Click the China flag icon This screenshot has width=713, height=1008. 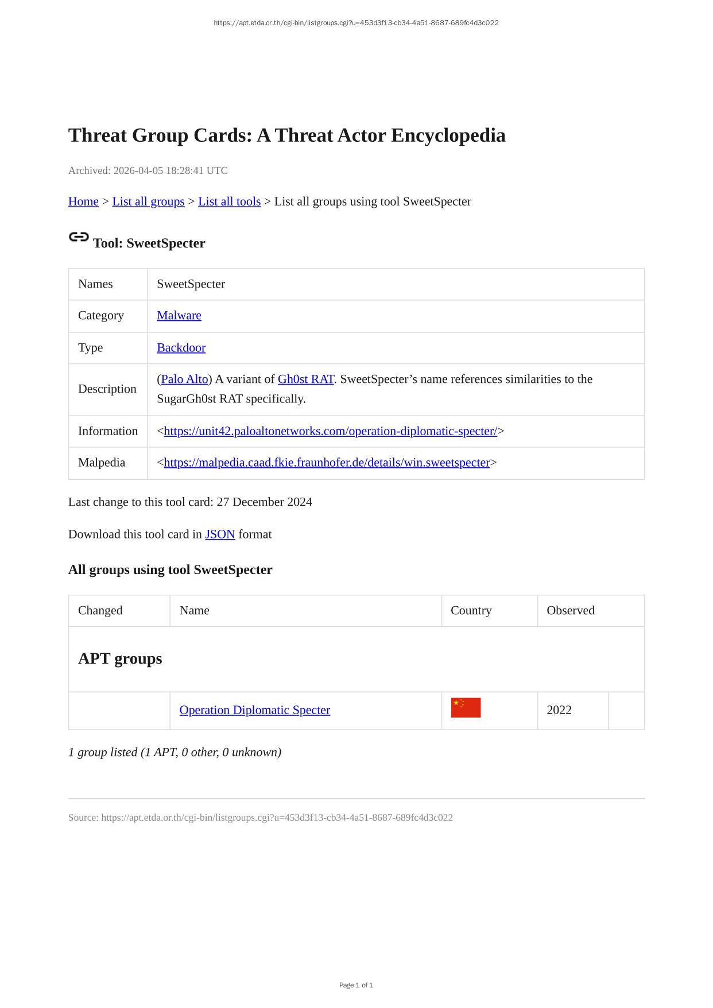click(466, 708)
